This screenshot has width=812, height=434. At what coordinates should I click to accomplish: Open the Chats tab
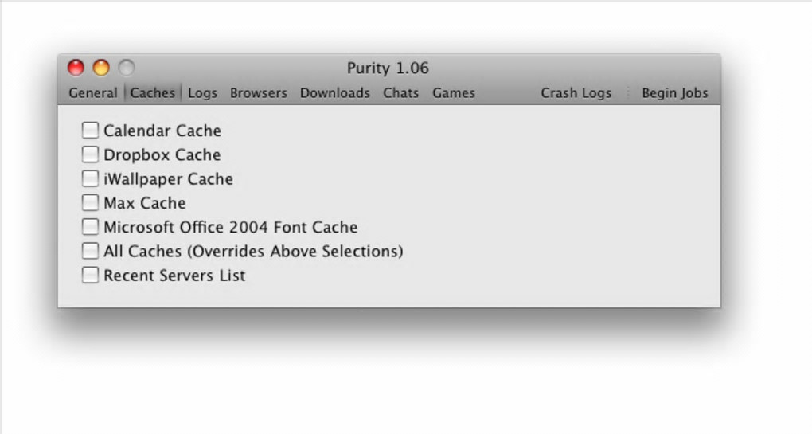coord(400,93)
